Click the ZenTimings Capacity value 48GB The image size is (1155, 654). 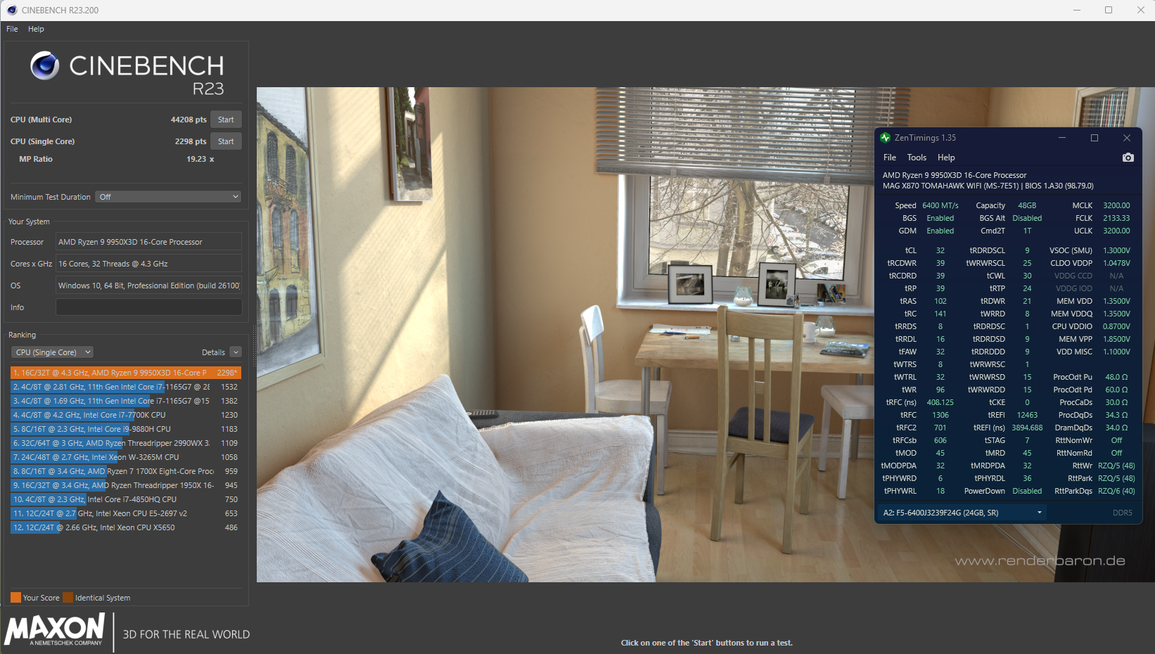(x=1027, y=205)
